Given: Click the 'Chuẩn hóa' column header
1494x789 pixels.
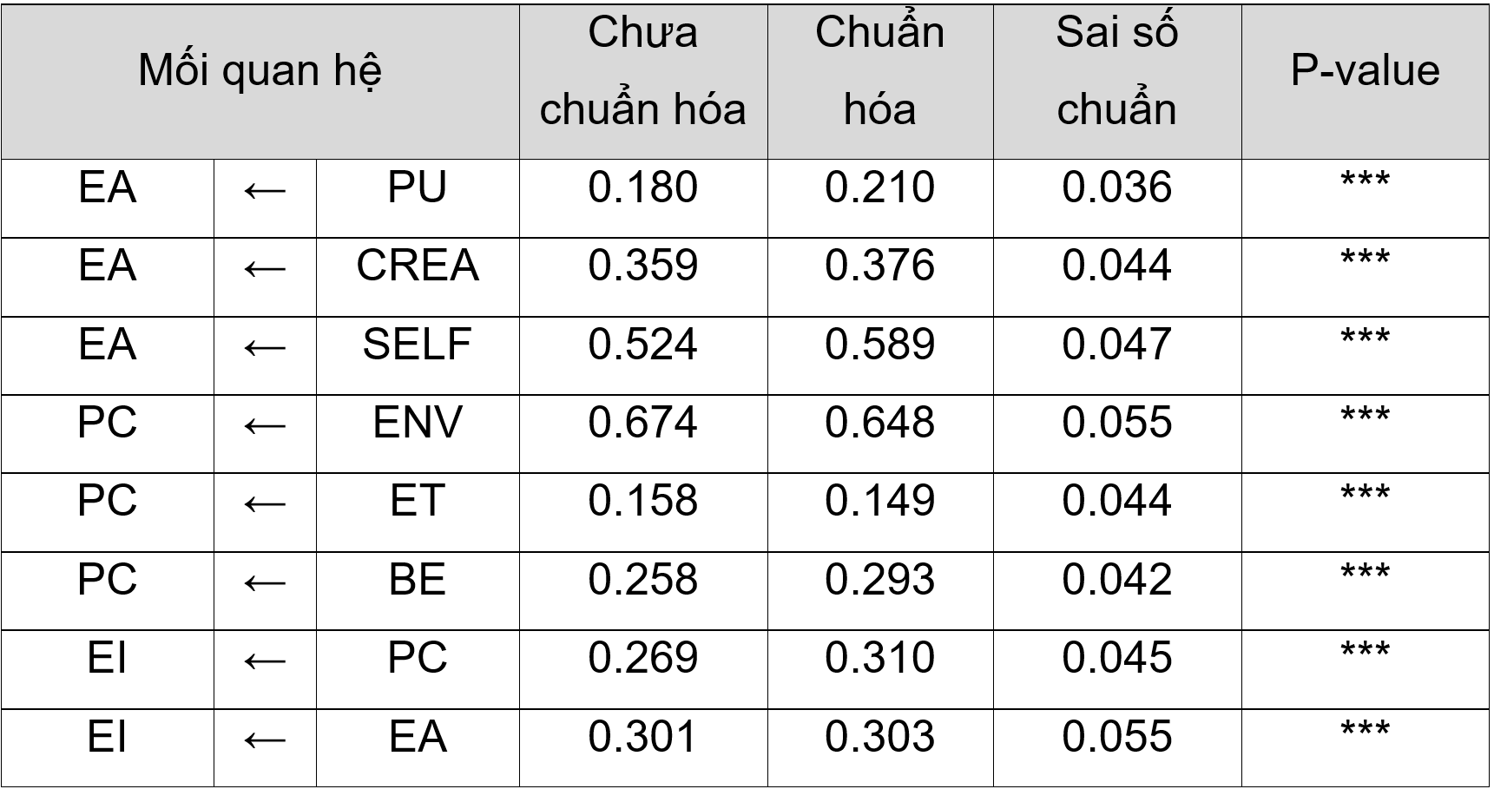Looking at the screenshot, I should point(880,82).
